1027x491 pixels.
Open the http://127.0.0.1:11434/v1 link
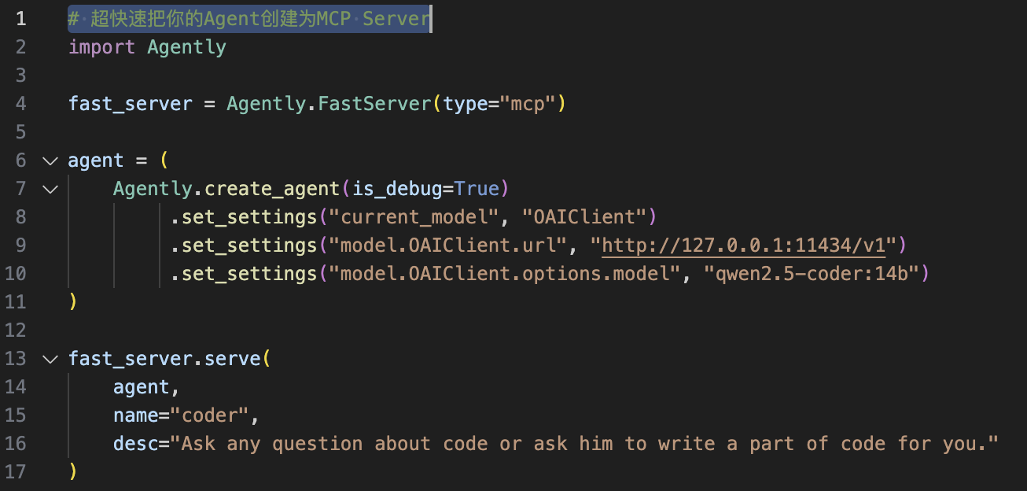pos(744,245)
